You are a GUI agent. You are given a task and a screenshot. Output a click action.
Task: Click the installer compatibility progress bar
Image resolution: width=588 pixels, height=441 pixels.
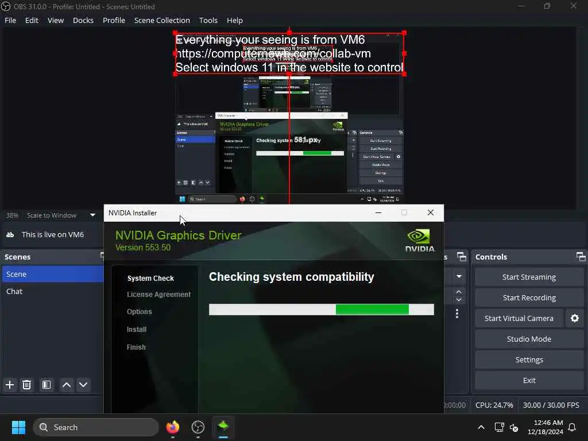click(x=322, y=310)
